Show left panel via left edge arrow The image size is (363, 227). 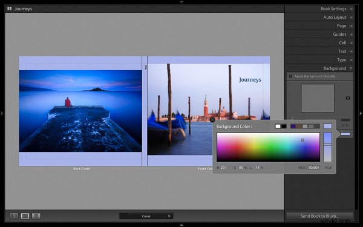pyautogui.click(x=2, y=113)
